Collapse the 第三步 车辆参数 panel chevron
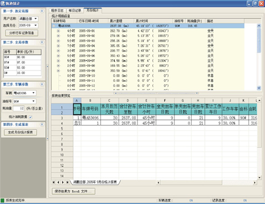This screenshot has width=265, height=204. tap(42, 85)
